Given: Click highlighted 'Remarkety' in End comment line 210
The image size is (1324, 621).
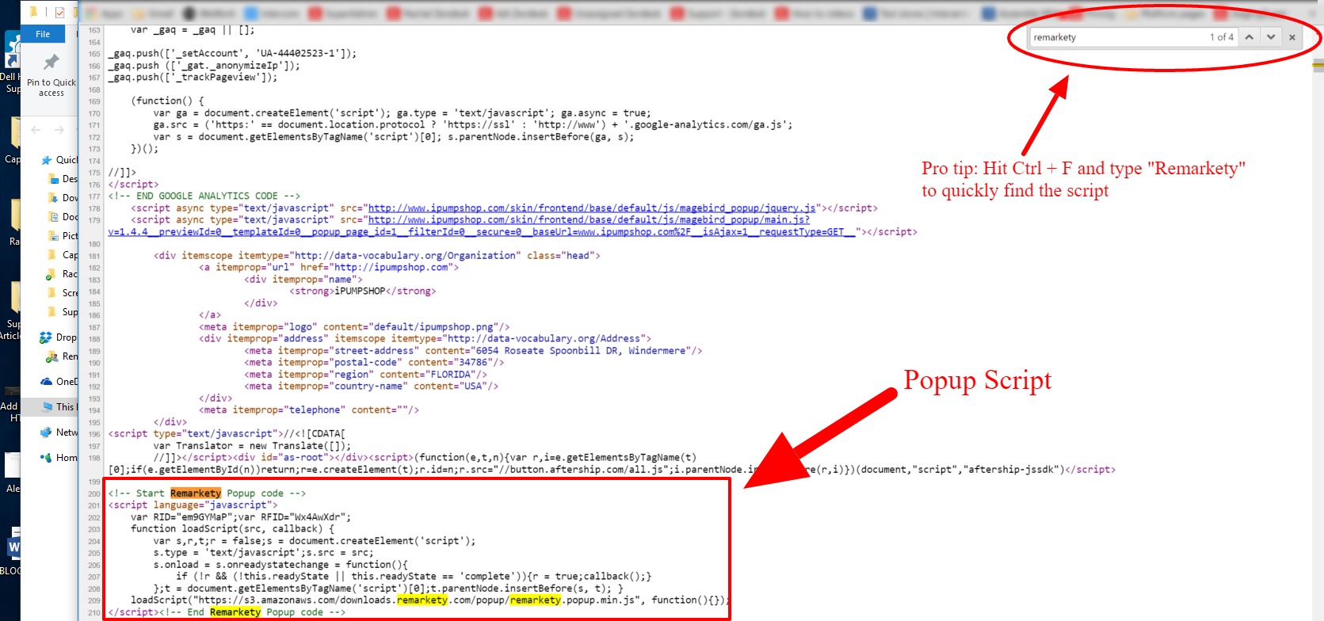Looking at the screenshot, I should [235, 612].
